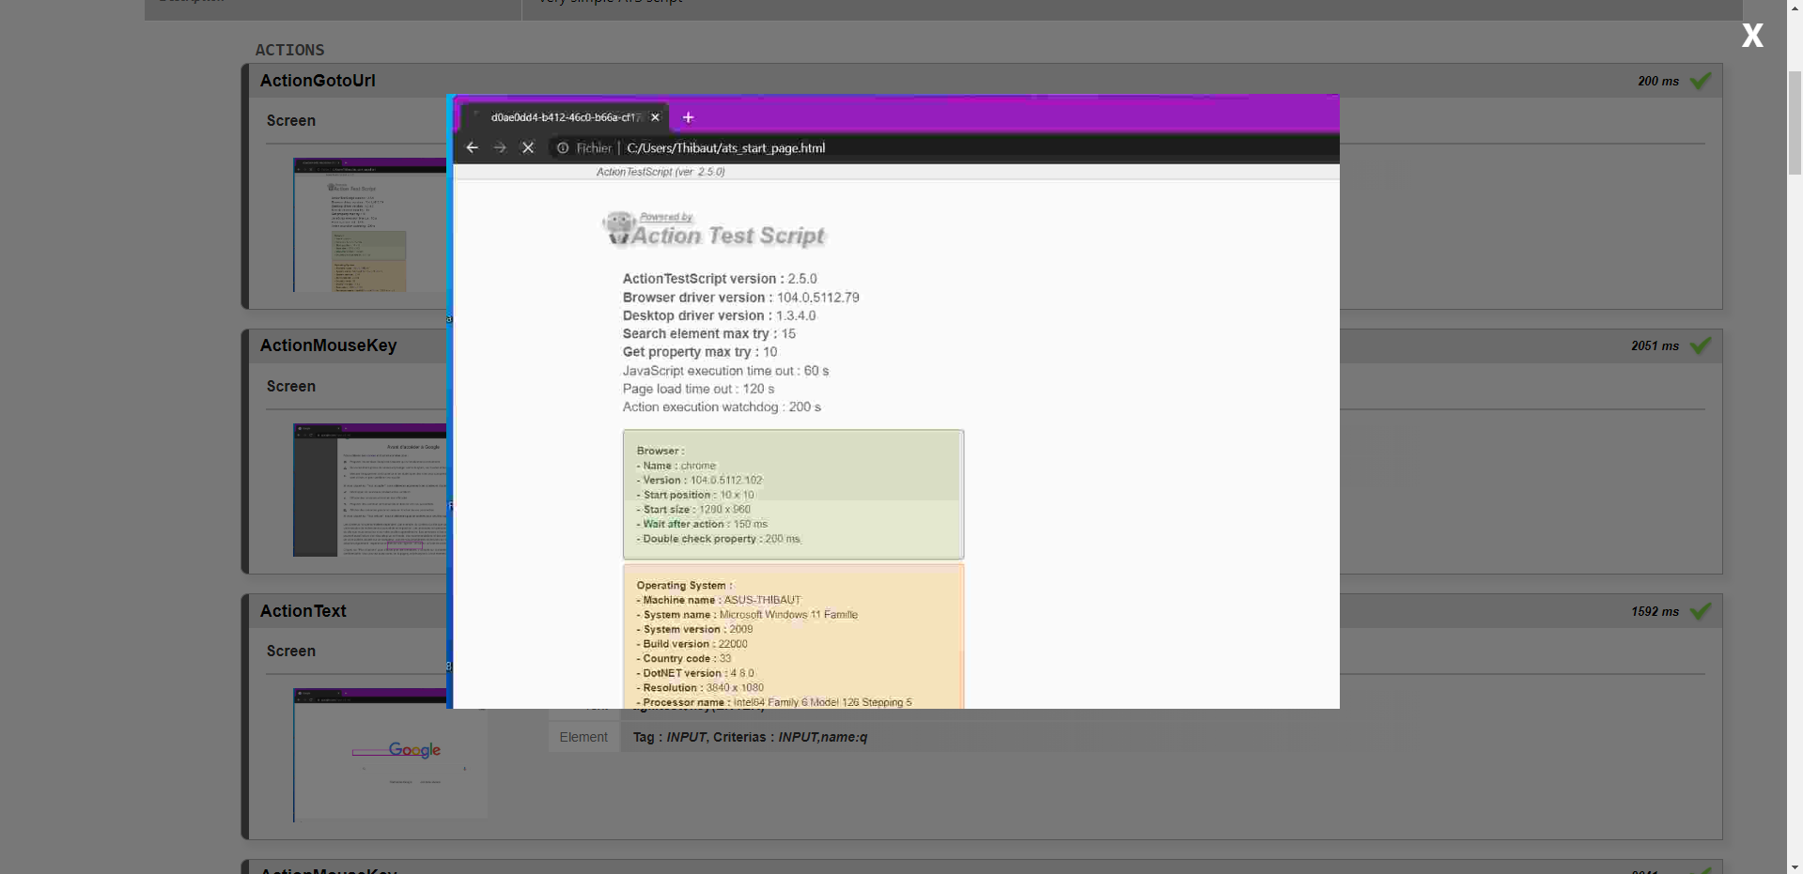Click the new tab plus button
Image resolution: width=1803 pixels, height=874 pixels.
688,117
